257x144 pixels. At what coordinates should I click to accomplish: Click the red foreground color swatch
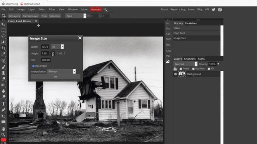4,140
